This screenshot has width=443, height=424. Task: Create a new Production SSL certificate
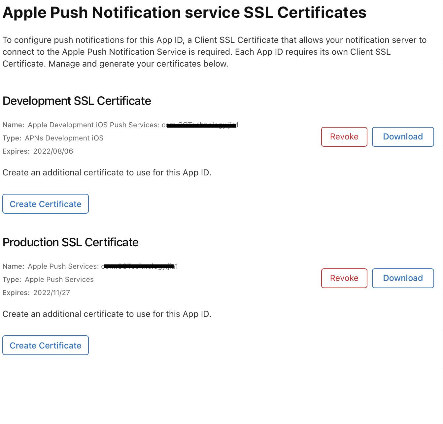pyautogui.click(x=46, y=346)
